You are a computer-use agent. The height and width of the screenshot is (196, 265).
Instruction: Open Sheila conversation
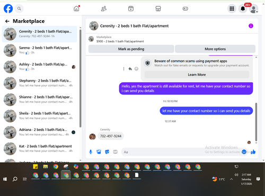point(39,116)
